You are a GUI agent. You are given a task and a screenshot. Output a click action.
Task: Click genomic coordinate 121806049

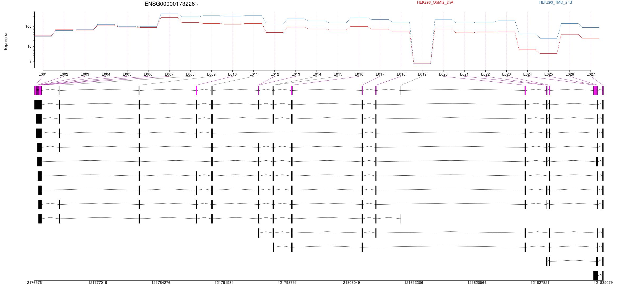[x=350, y=283]
